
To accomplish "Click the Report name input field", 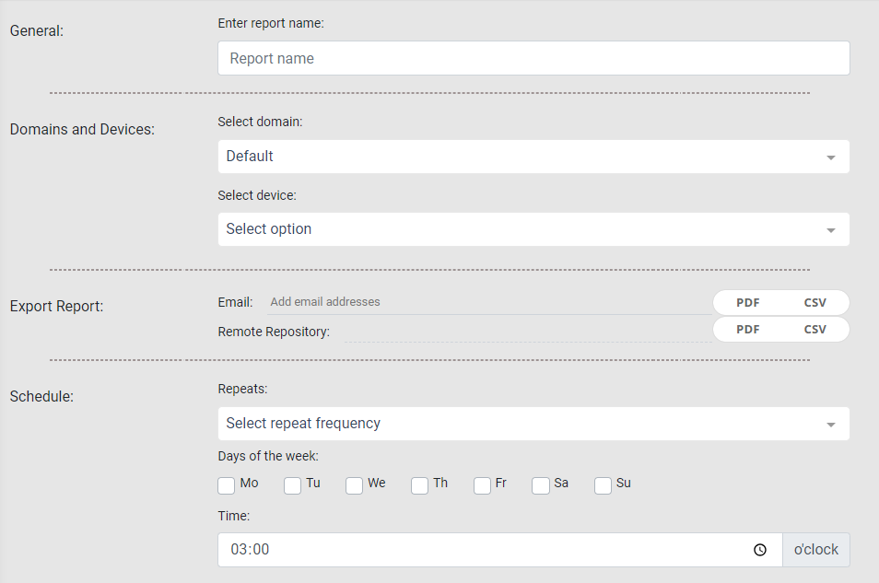I will pyautogui.click(x=533, y=57).
